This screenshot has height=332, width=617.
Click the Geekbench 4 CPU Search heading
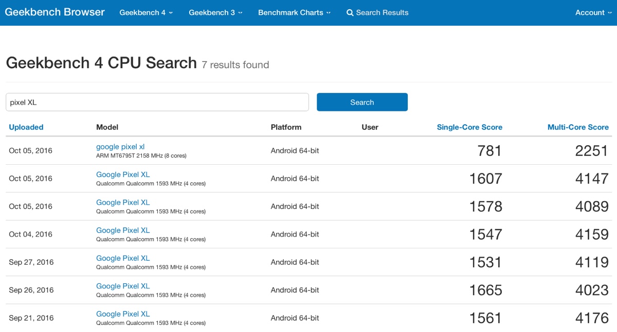click(101, 63)
